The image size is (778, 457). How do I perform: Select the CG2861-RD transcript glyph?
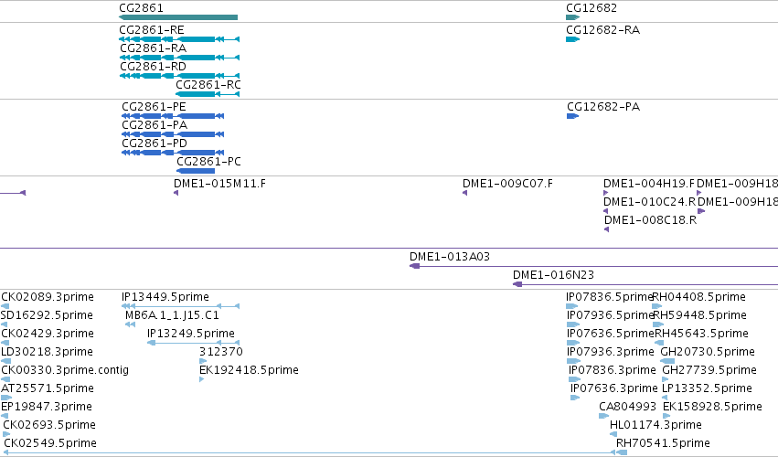179,76
